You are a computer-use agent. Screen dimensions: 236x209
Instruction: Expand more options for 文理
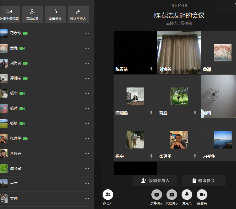[87, 199]
